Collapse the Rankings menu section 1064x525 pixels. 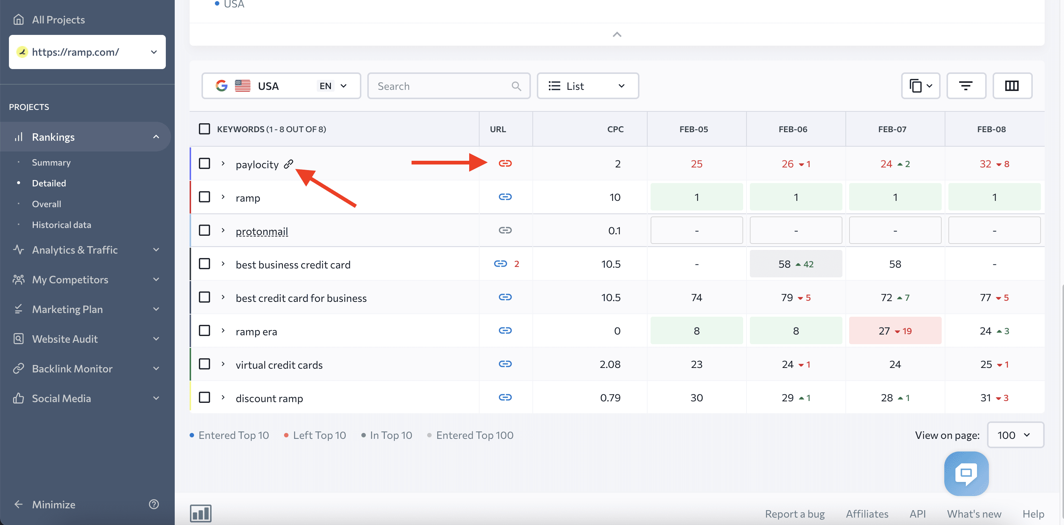(x=156, y=137)
